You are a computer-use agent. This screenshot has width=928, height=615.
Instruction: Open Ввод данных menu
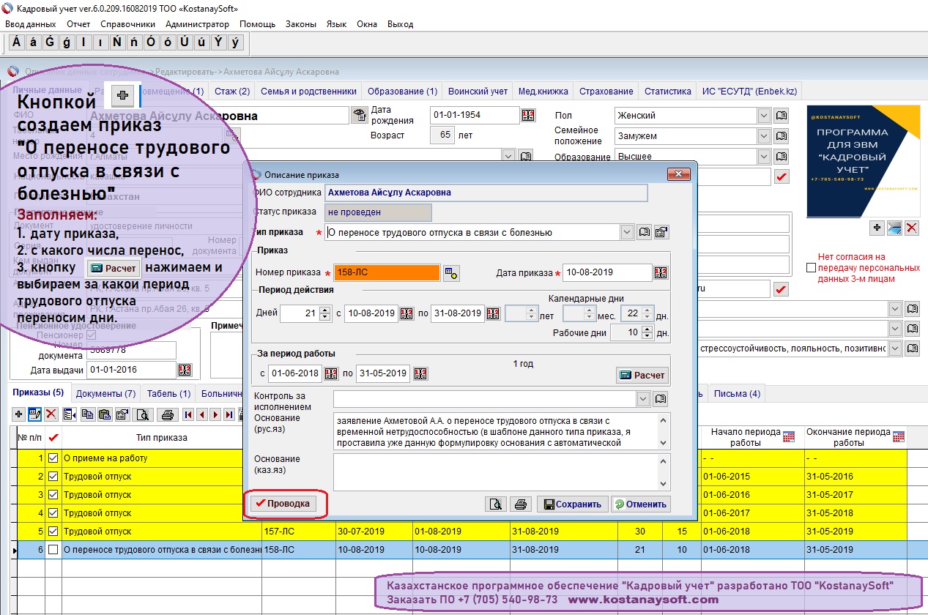[31, 24]
